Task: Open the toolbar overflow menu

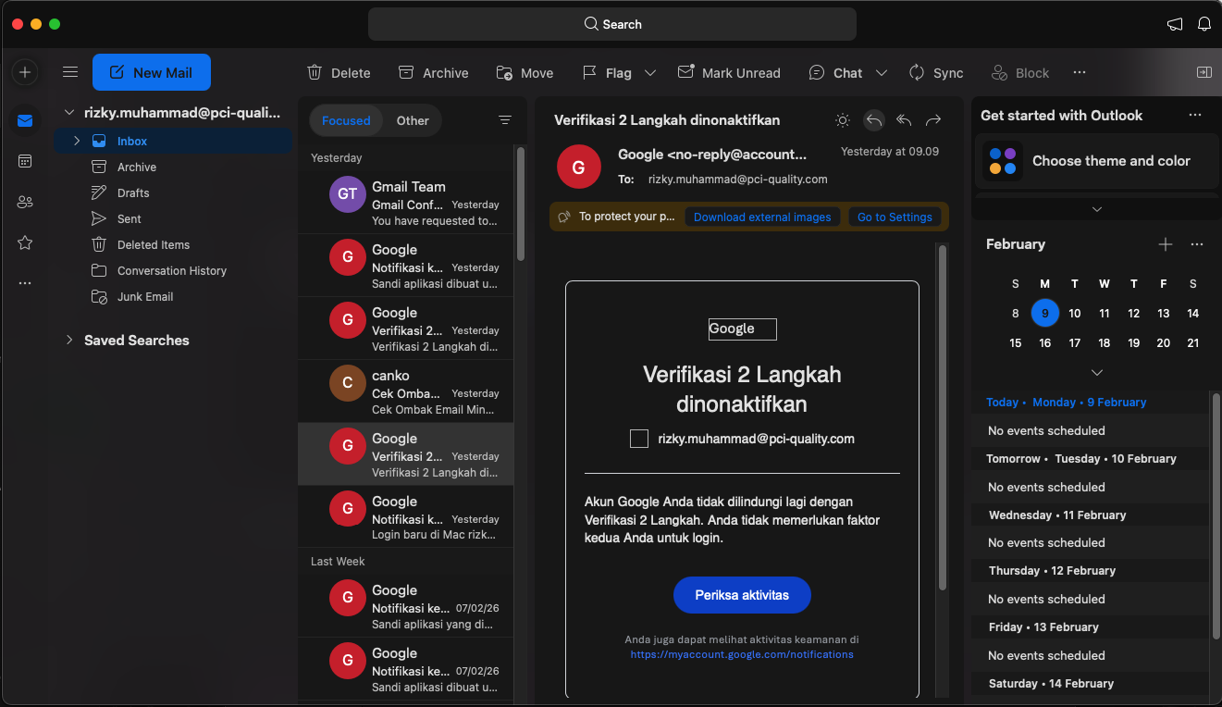Action: coord(1079,72)
